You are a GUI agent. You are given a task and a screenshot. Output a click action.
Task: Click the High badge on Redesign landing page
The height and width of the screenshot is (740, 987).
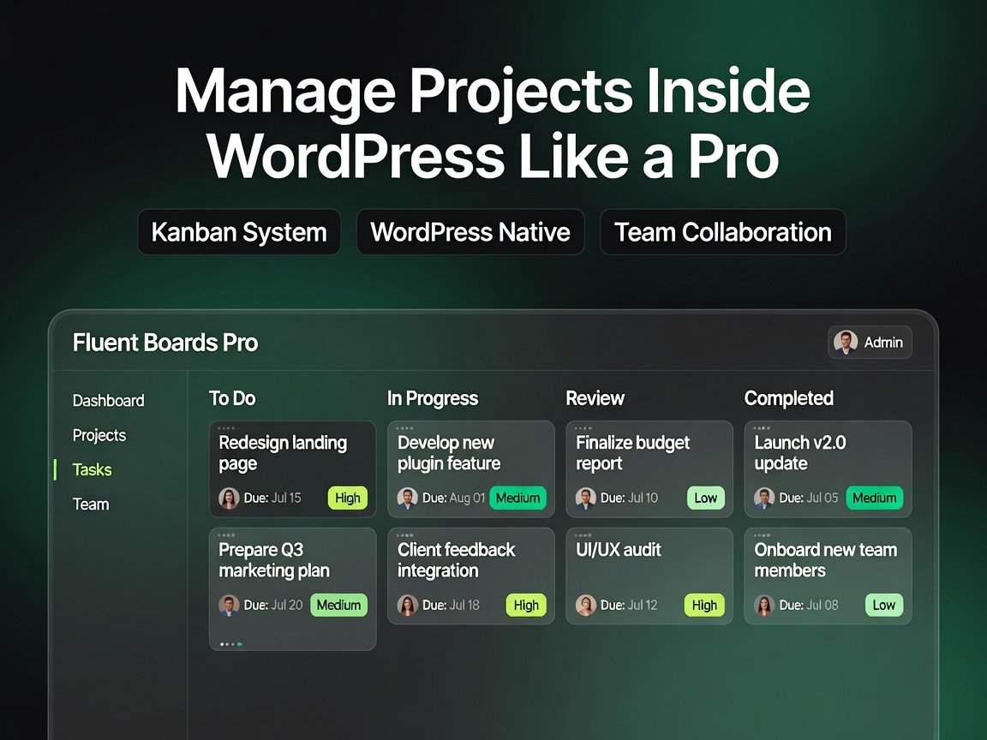(348, 498)
